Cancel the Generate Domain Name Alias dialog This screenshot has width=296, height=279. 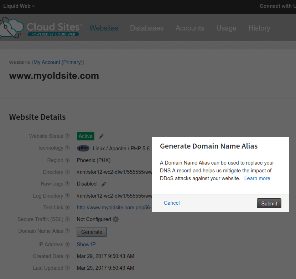tap(172, 203)
